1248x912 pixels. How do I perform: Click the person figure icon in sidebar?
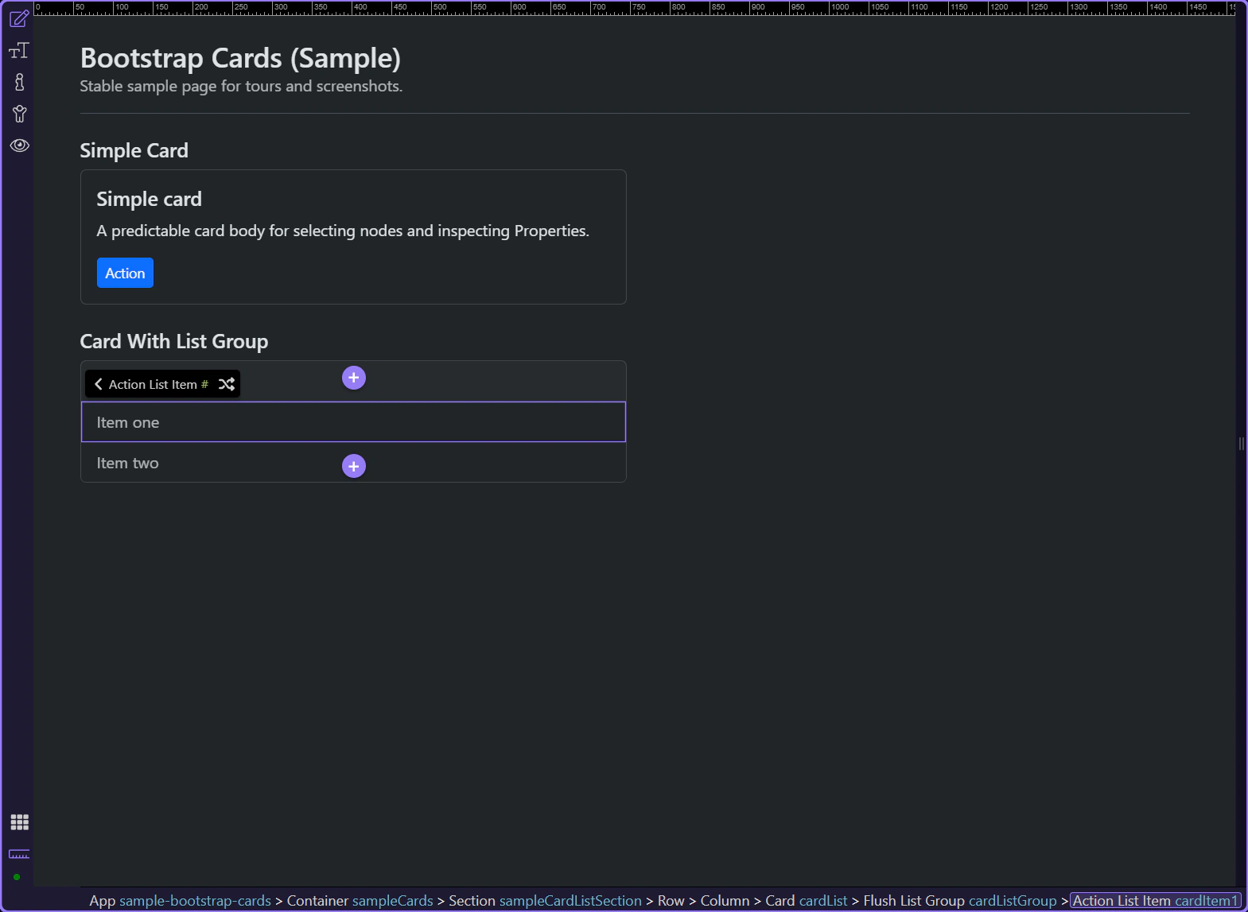(19, 114)
